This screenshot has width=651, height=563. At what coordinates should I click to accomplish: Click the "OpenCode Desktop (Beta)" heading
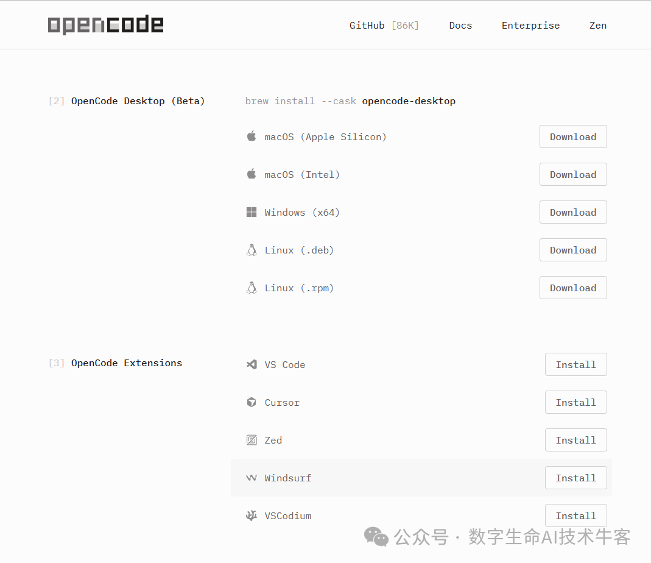point(138,101)
